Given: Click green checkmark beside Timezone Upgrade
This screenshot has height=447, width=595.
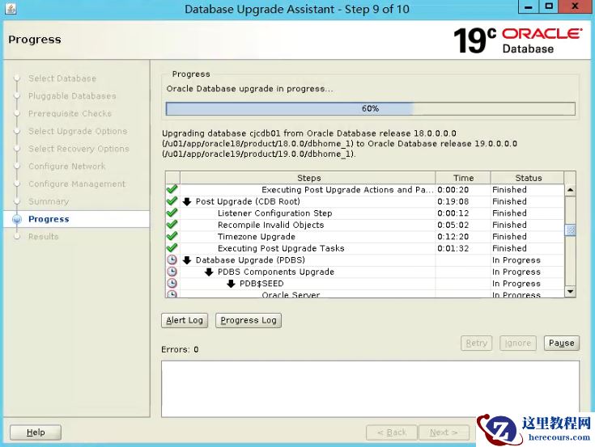Looking at the screenshot, I should [172, 237].
